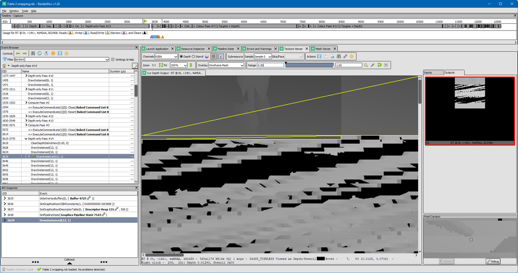
Task: Click the 1:1 zoom button
Action: [154, 65]
